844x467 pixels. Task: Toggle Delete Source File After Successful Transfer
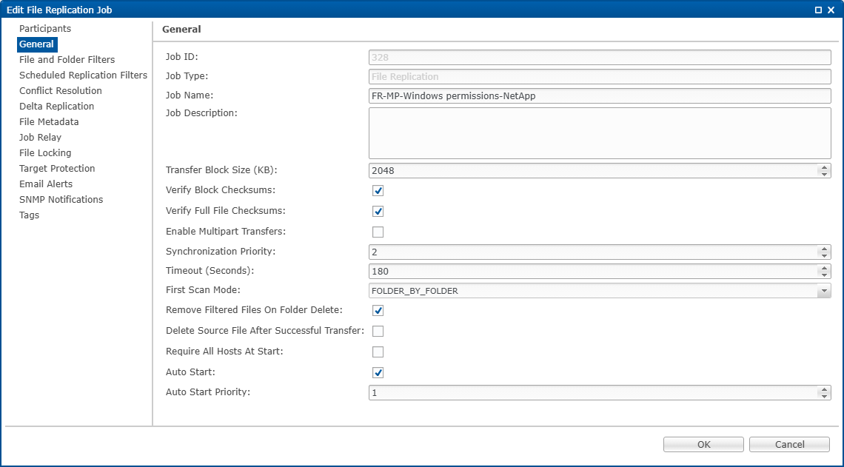pyautogui.click(x=378, y=331)
